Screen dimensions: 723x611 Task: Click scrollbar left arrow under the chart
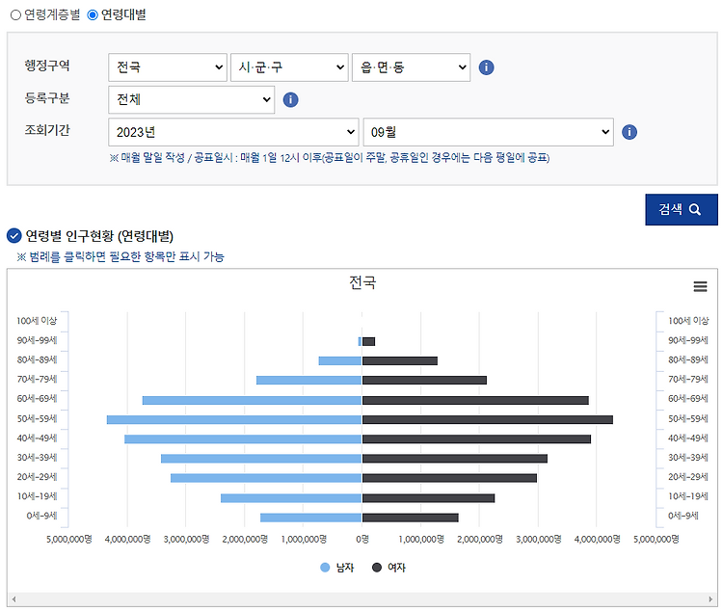coord(13,599)
